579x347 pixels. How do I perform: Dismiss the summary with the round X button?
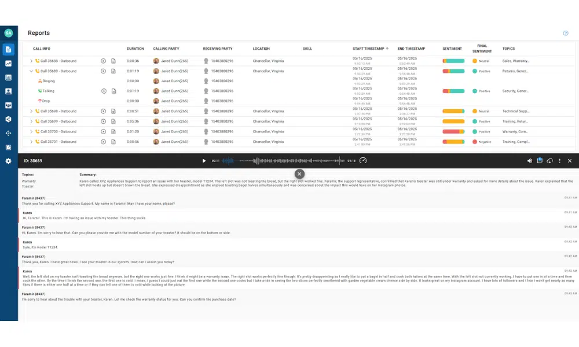tap(299, 173)
